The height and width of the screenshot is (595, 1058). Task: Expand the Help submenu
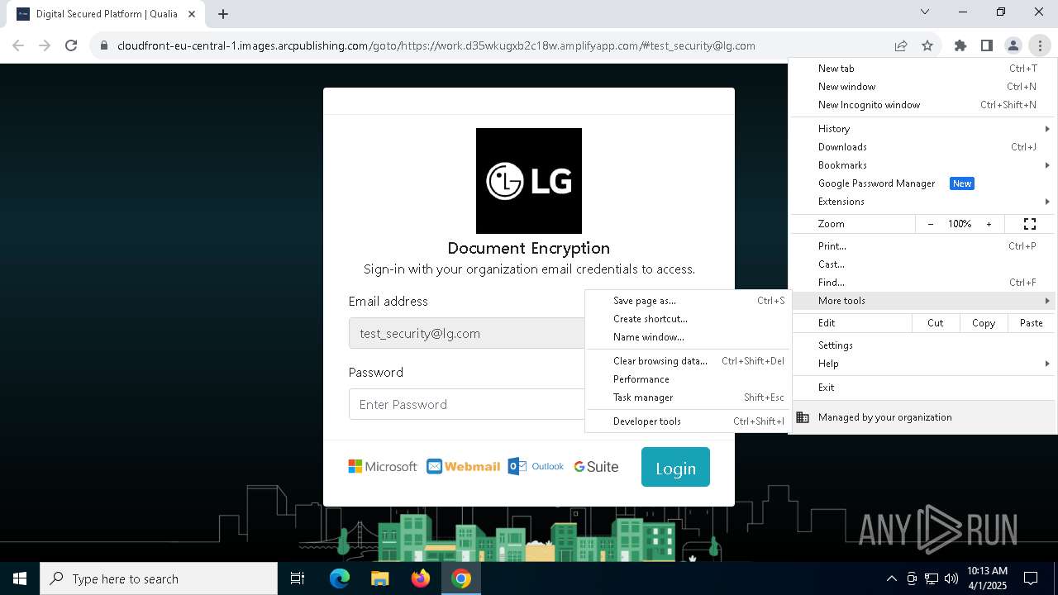[923, 364]
